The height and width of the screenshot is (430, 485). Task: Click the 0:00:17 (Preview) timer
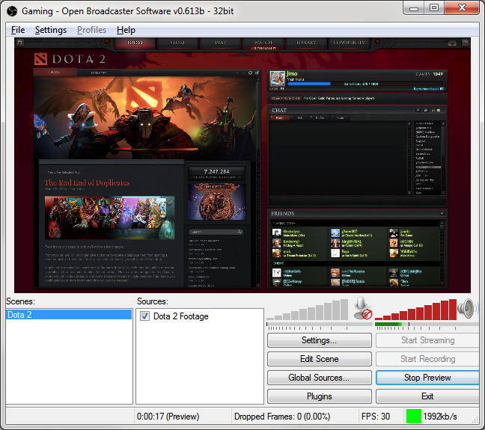tap(168, 417)
